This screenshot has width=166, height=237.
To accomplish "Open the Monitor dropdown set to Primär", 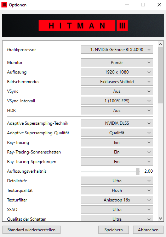I will [117, 63].
